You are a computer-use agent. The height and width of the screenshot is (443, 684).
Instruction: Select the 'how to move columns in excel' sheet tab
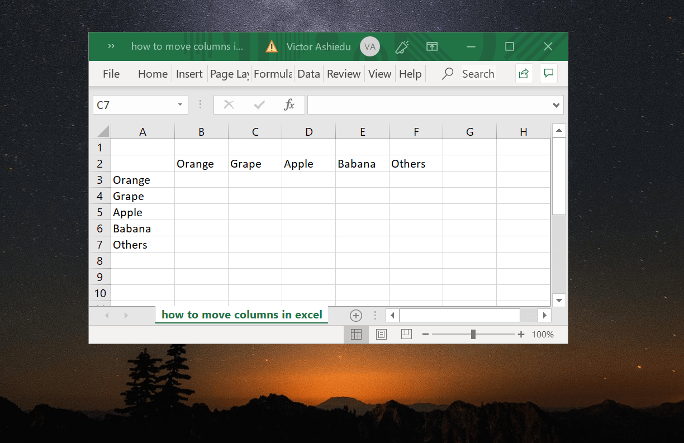point(241,315)
